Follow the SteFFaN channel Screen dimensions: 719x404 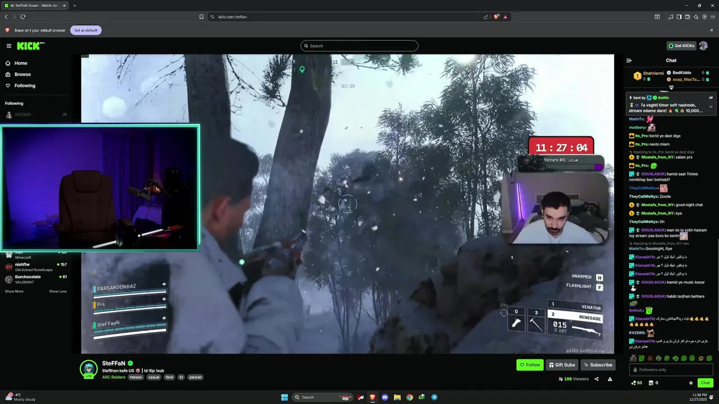pyautogui.click(x=530, y=365)
